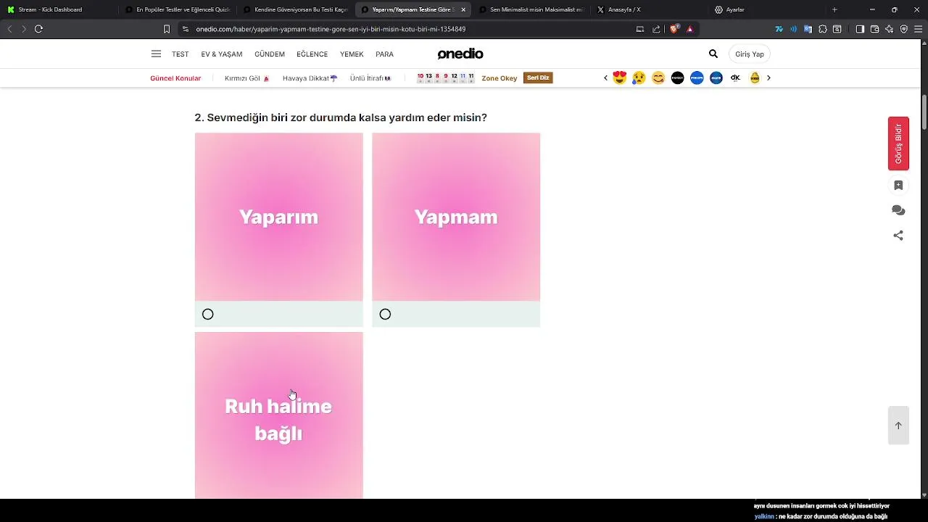Open the Zone Okey link

coord(500,78)
